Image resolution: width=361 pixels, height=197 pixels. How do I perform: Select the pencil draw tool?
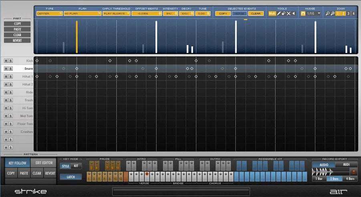coord(278,14)
